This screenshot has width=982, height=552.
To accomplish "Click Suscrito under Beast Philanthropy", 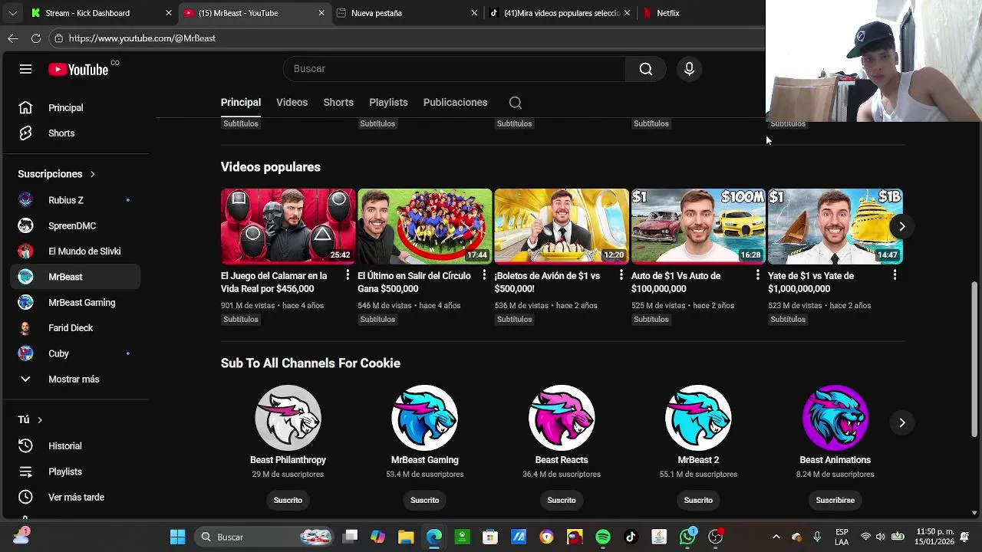I will click(288, 500).
